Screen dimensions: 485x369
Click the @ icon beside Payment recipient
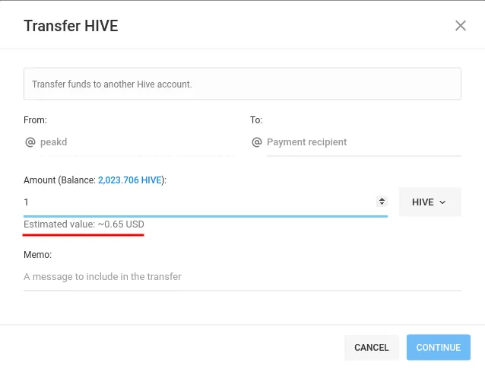[257, 142]
